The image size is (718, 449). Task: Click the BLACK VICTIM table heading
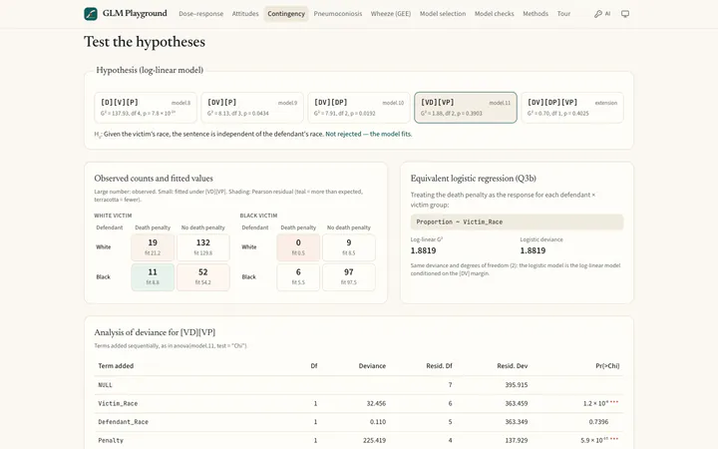[x=258, y=216]
